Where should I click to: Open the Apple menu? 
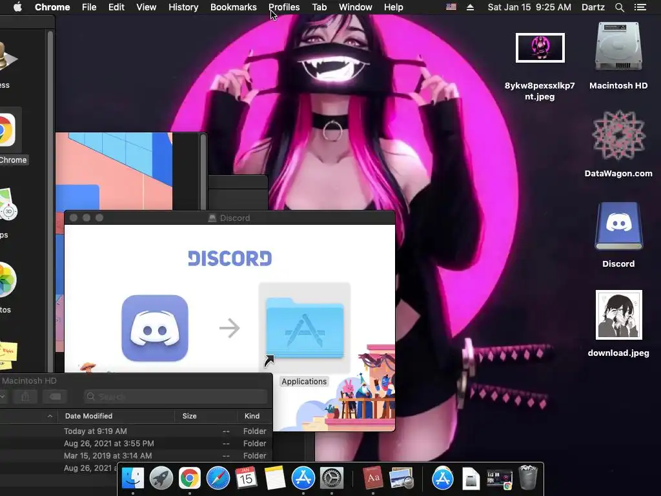click(17, 7)
